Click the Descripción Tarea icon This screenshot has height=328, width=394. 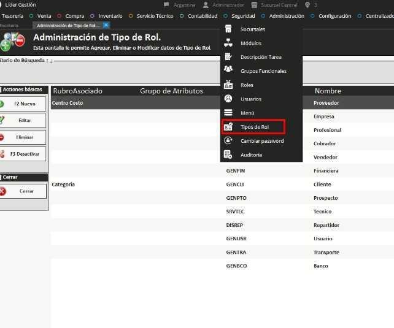point(228,57)
